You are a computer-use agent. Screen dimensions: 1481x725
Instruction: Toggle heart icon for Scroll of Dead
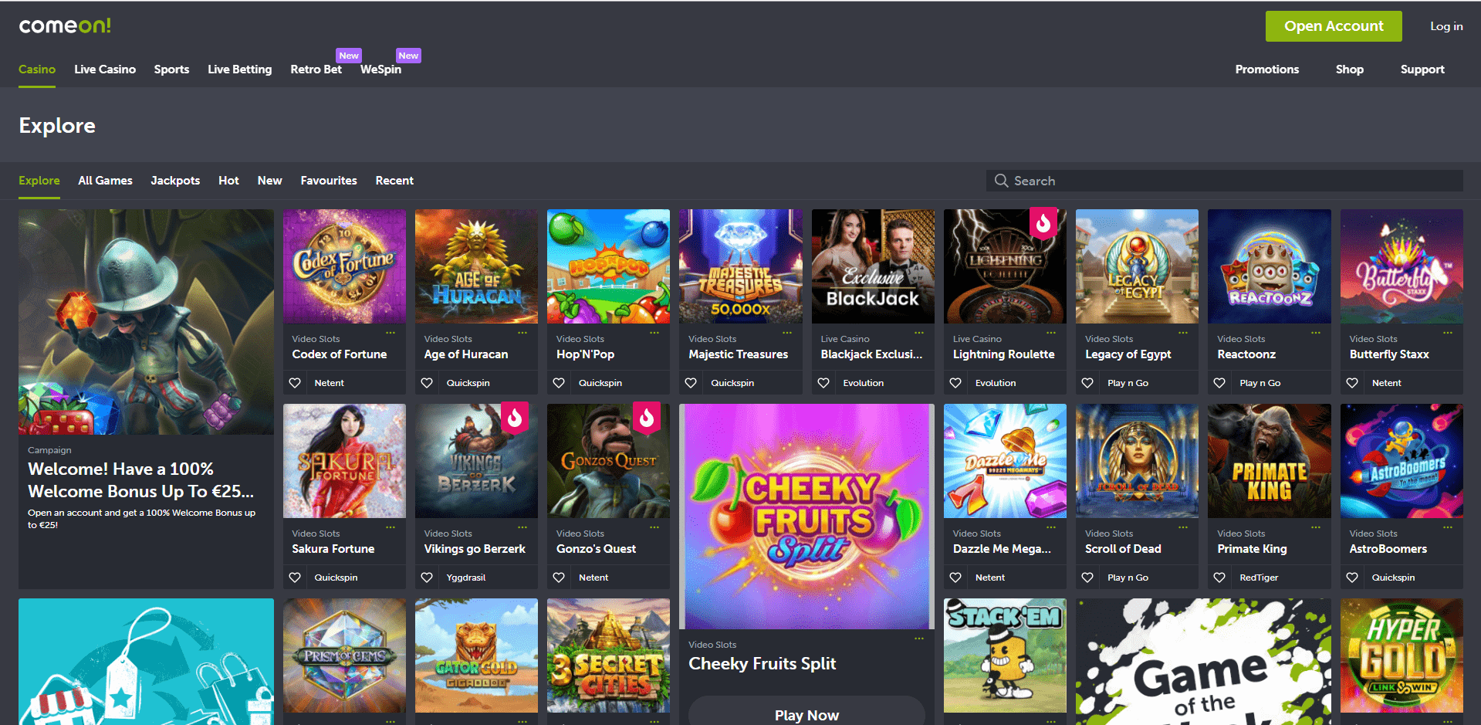(1087, 578)
